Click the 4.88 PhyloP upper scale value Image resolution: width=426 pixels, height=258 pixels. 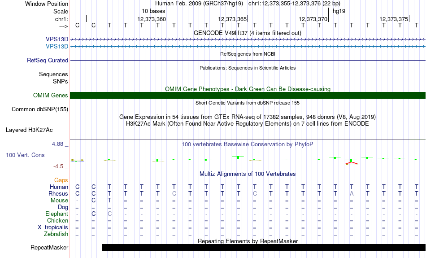pos(57,144)
